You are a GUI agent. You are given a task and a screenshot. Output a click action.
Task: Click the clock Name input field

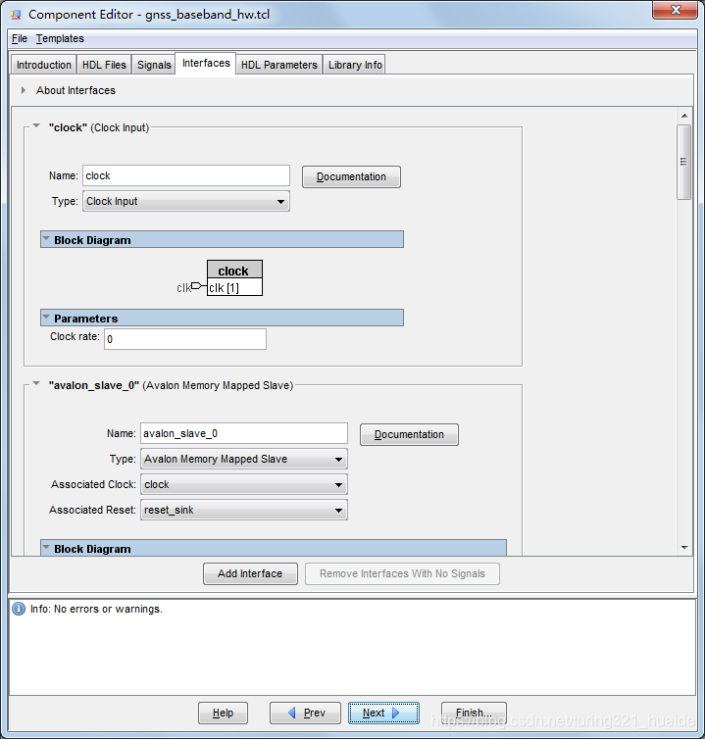pyautogui.click(x=186, y=175)
